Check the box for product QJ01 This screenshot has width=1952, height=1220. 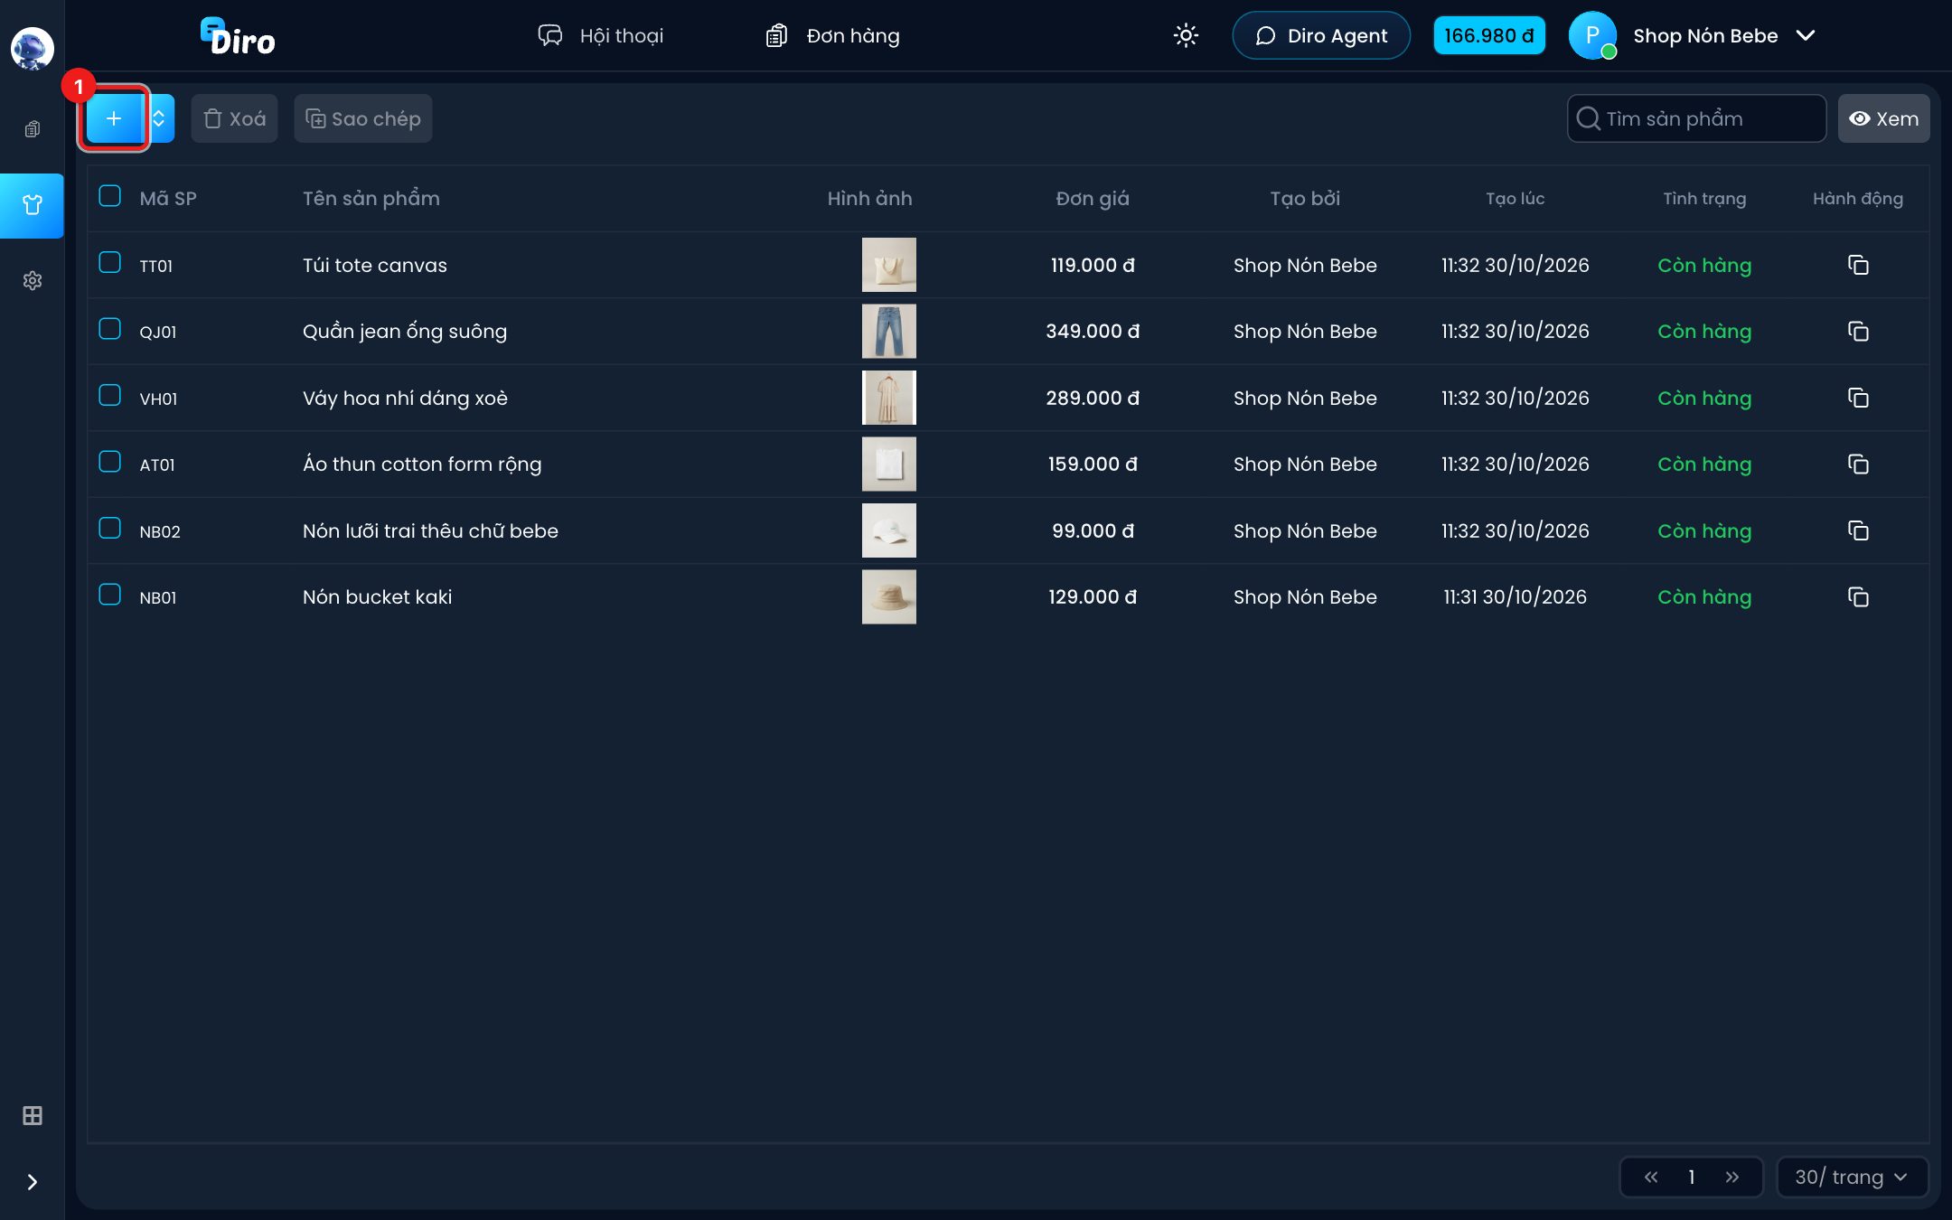tap(109, 329)
